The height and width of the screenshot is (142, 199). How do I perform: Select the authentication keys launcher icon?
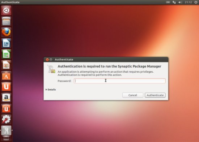click(6, 130)
